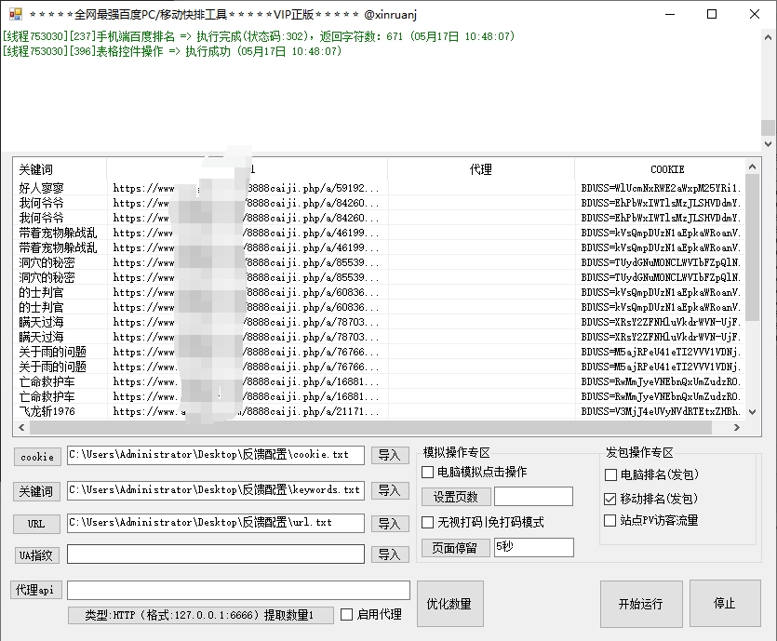Image resolution: width=777 pixels, height=641 pixels.
Task: Click the log line mentioning 手机端百度排名
Action: [x=259, y=36]
